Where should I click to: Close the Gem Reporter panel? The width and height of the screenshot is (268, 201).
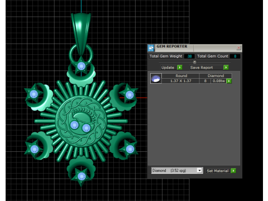(238, 48)
